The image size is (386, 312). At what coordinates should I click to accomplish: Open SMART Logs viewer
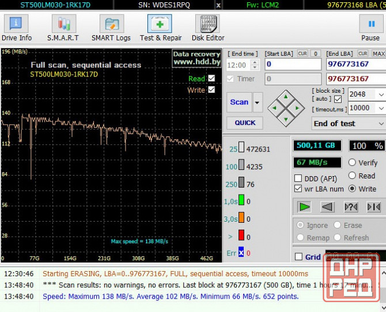[111, 28]
